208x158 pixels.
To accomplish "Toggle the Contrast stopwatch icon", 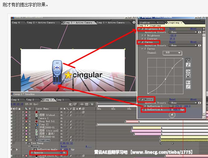I will tap(145, 39).
